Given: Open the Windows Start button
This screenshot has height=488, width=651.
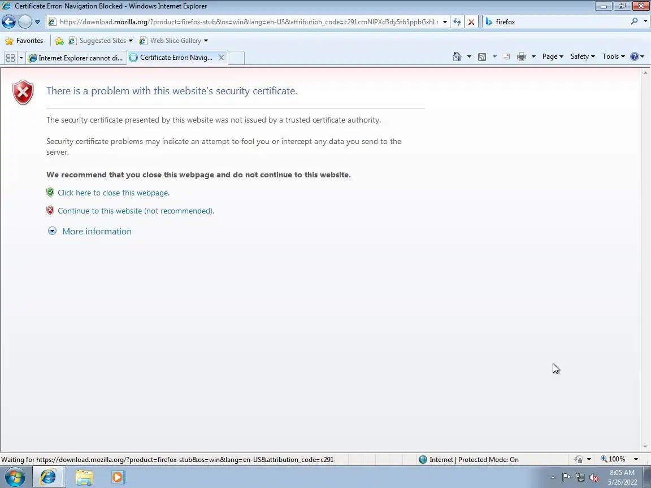Looking at the screenshot, I should tap(15, 477).
